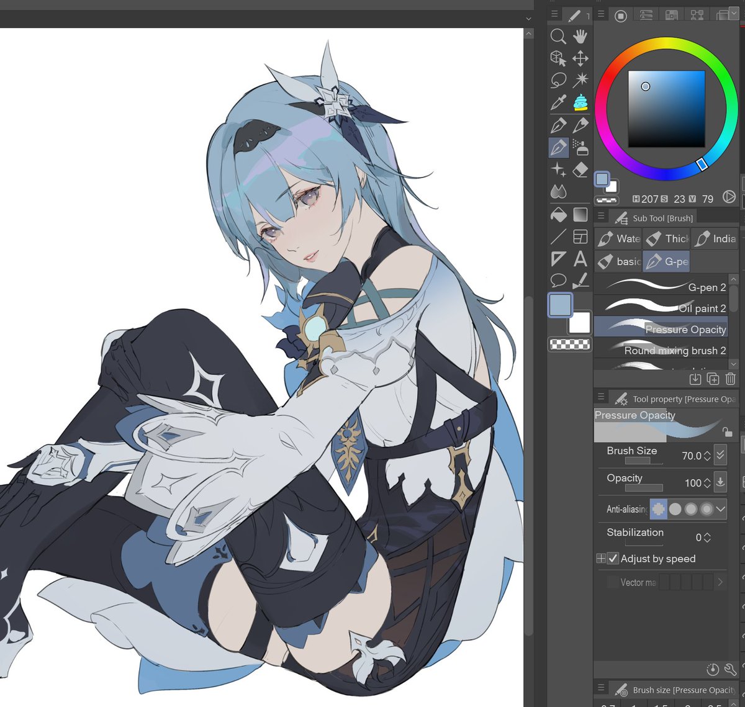The image size is (745, 707).
Task: Select the highlighted Brush tool icon
Action: point(558,148)
